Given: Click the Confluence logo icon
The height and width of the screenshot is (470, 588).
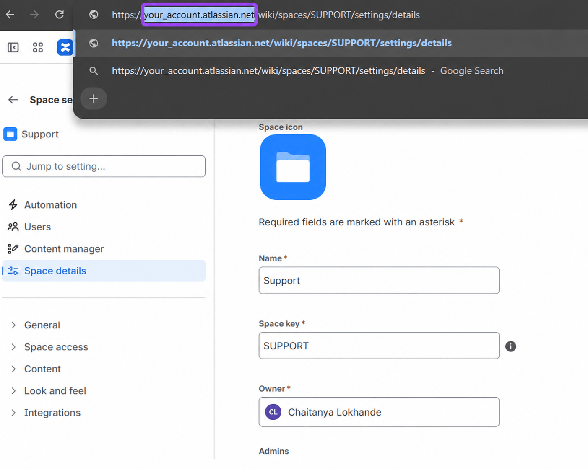Looking at the screenshot, I should coord(65,47).
